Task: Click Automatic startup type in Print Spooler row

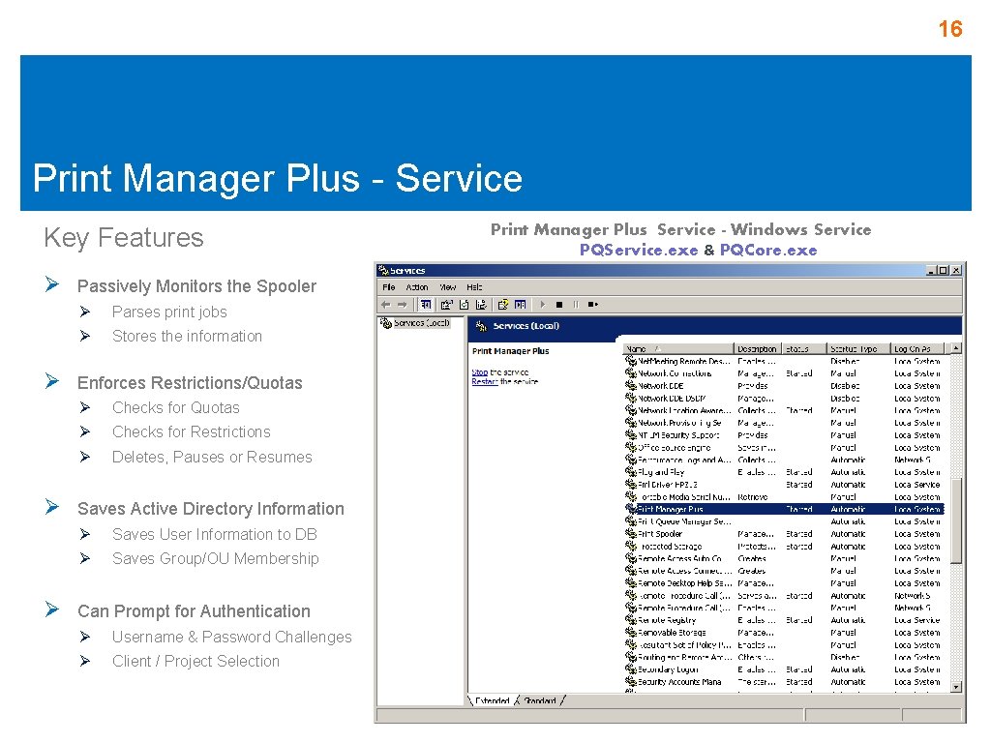Action: (x=848, y=534)
